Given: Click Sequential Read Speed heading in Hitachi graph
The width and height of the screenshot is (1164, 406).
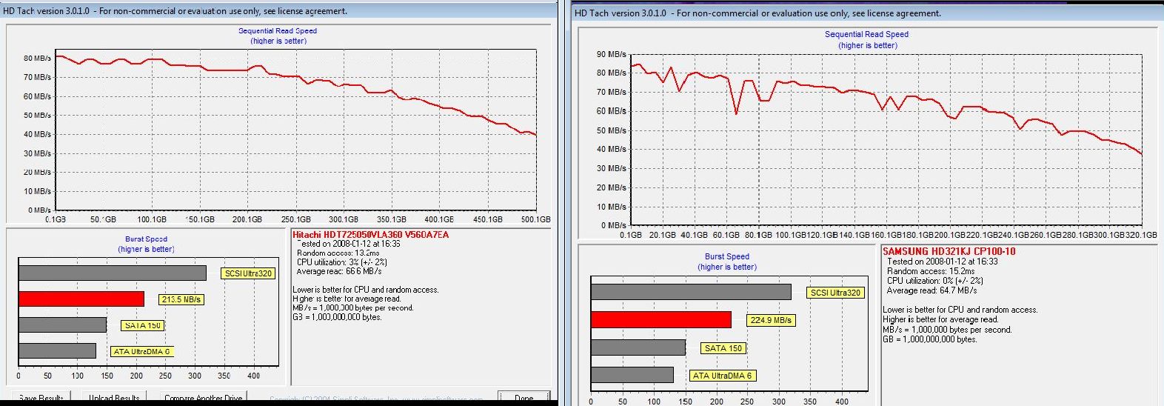Looking at the screenshot, I should pos(278,31).
